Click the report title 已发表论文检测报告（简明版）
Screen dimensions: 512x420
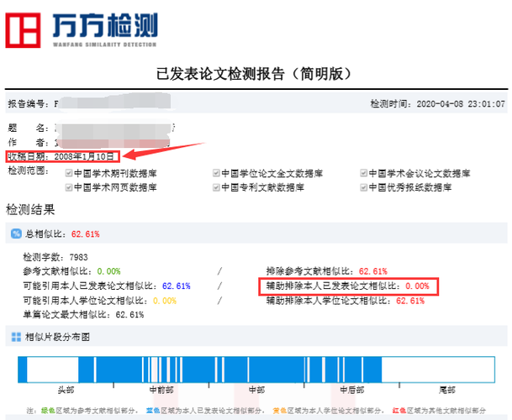(256, 74)
